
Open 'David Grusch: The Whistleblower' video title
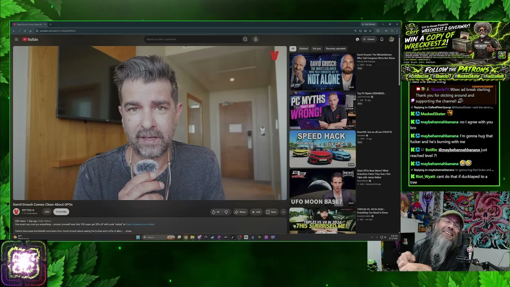[376, 56]
